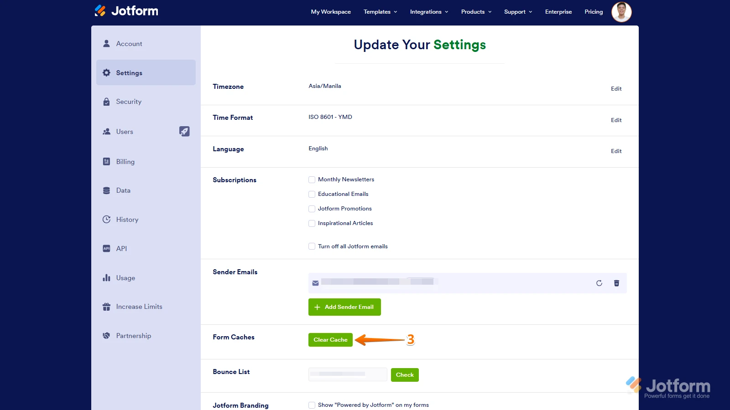Screen dimensions: 730x410
Task: Click the Bounce List email input field
Action: (348, 374)
